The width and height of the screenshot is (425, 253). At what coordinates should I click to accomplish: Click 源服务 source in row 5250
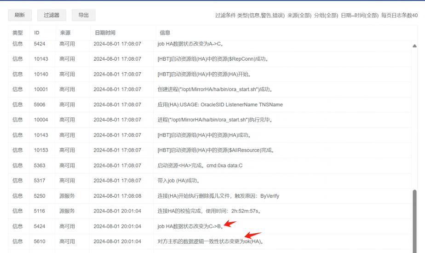pos(67,196)
